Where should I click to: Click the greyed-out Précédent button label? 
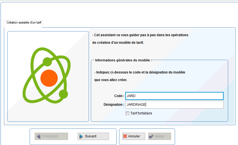pos(50,136)
